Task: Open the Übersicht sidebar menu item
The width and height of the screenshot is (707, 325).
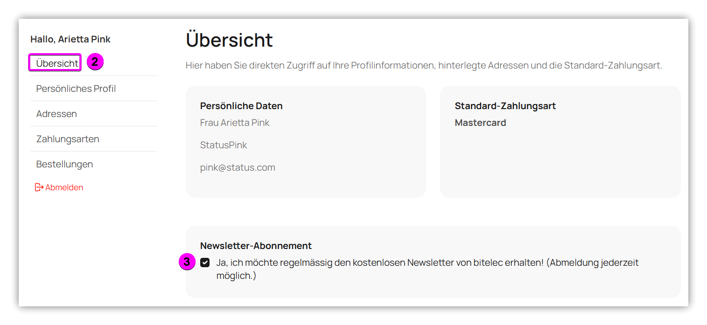Action: coord(57,63)
